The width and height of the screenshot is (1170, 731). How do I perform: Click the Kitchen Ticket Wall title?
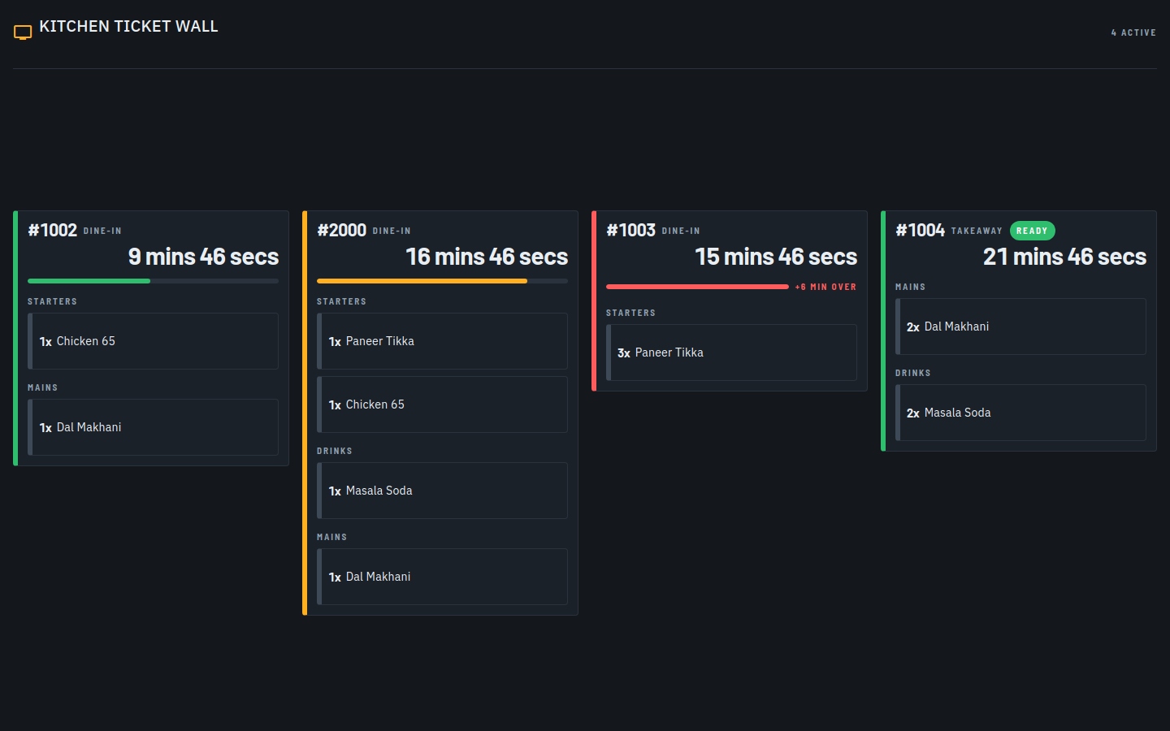click(128, 27)
